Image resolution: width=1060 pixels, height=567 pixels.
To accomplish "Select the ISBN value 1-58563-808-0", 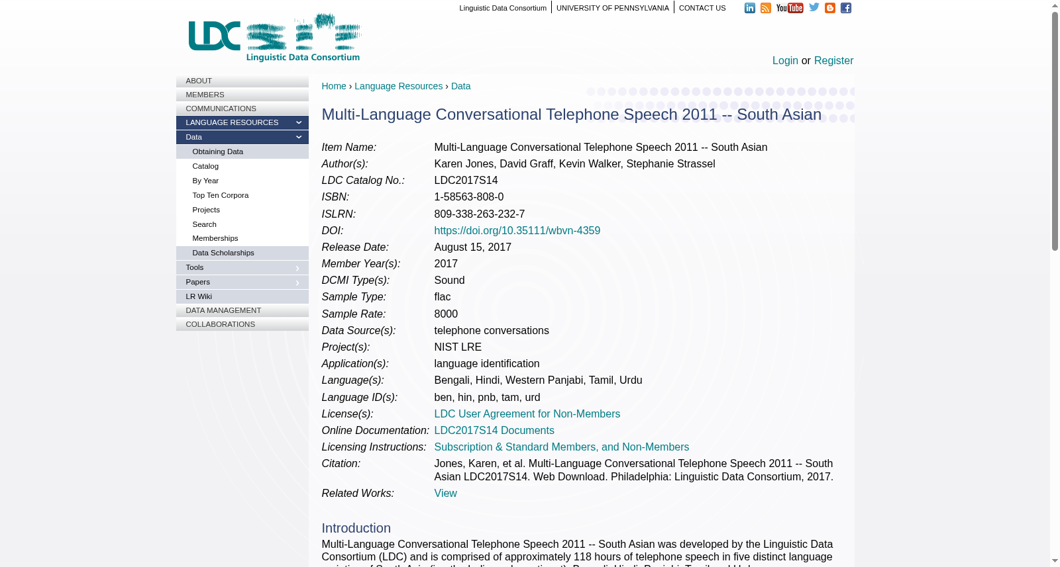I will [x=469, y=197].
